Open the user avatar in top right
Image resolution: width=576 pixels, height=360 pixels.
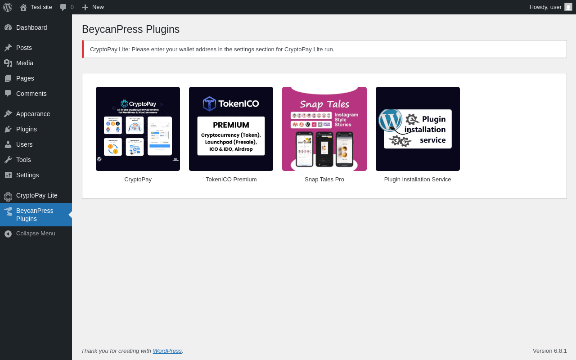(x=568, y=7)
